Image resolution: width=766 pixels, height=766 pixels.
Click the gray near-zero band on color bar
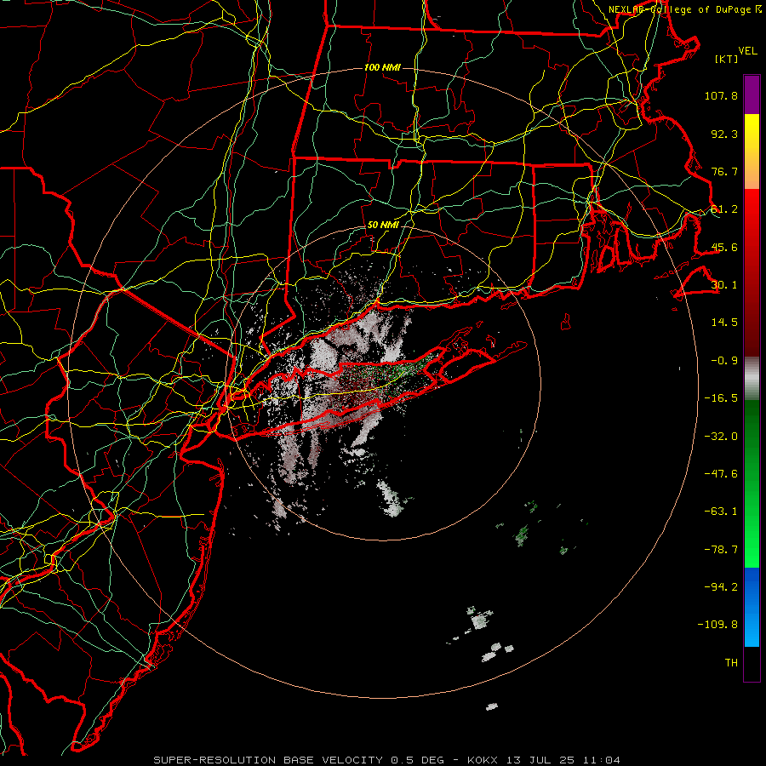[752, 377]
